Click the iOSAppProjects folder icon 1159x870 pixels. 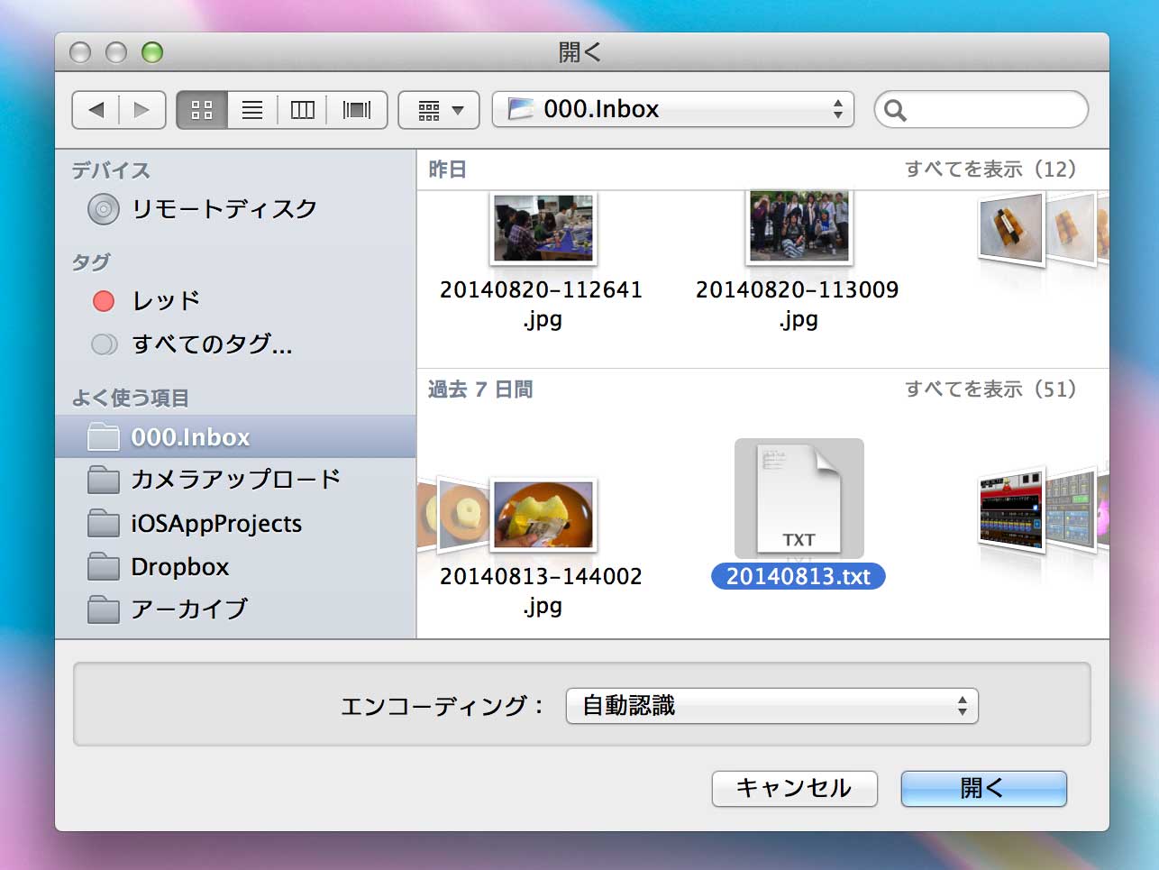(104, 523)
